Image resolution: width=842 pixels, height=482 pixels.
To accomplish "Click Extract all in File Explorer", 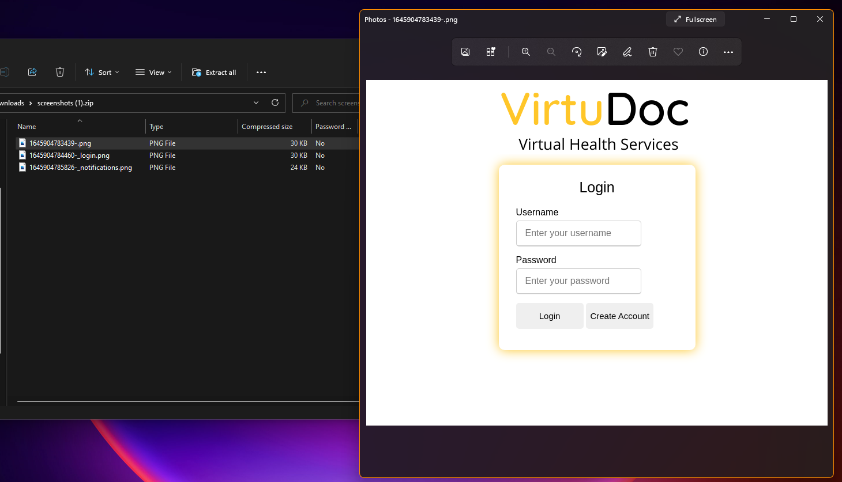I will click(214, 73).
